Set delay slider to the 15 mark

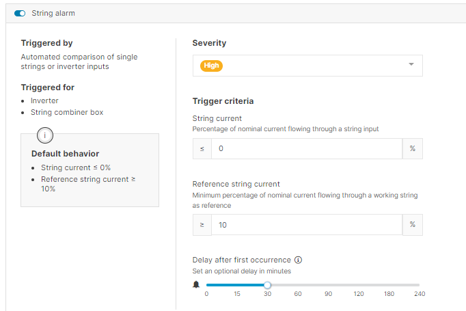(x=237, y=285)
